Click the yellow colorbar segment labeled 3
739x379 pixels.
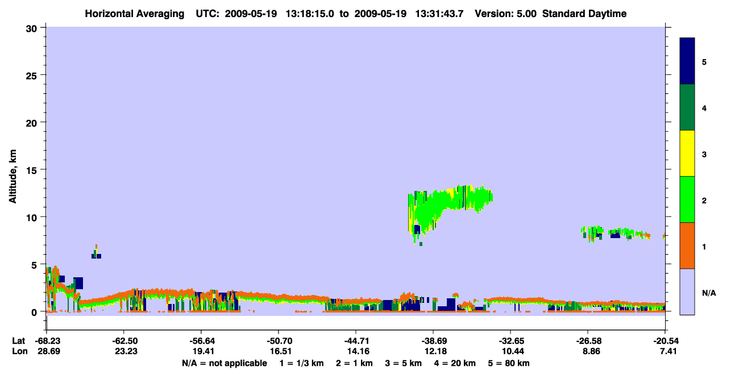click(687, 153)
